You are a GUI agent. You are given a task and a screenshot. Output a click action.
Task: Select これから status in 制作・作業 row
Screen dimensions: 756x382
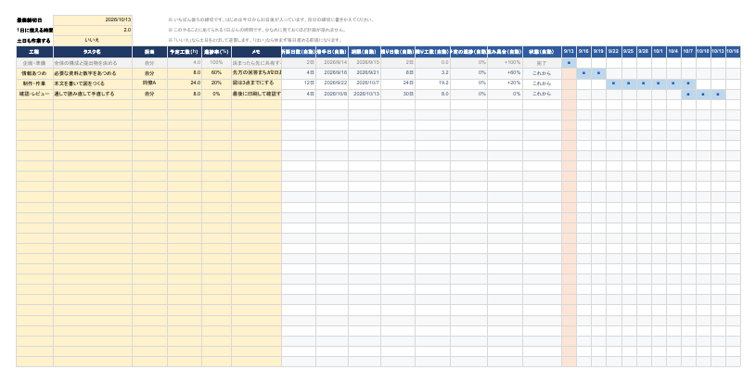click(542, 83)
